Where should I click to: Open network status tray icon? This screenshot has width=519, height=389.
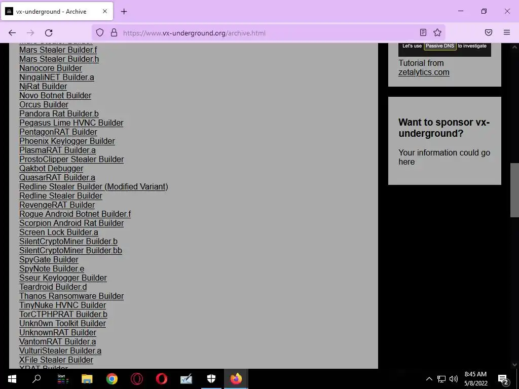click(441, 379)
